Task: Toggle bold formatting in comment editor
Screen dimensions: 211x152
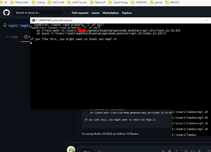Action: pos(170,151)
